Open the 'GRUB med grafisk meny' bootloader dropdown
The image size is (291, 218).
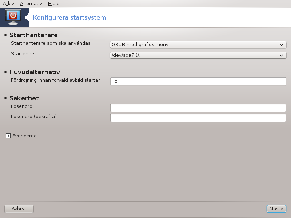tap(198, 45)
